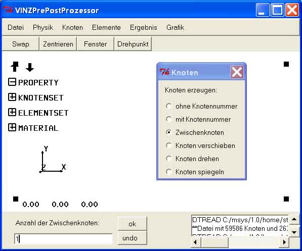Choose the 'Knoten verschieben' radio button
This screenshot has height=251, width=302.
(x=169, y=145)
